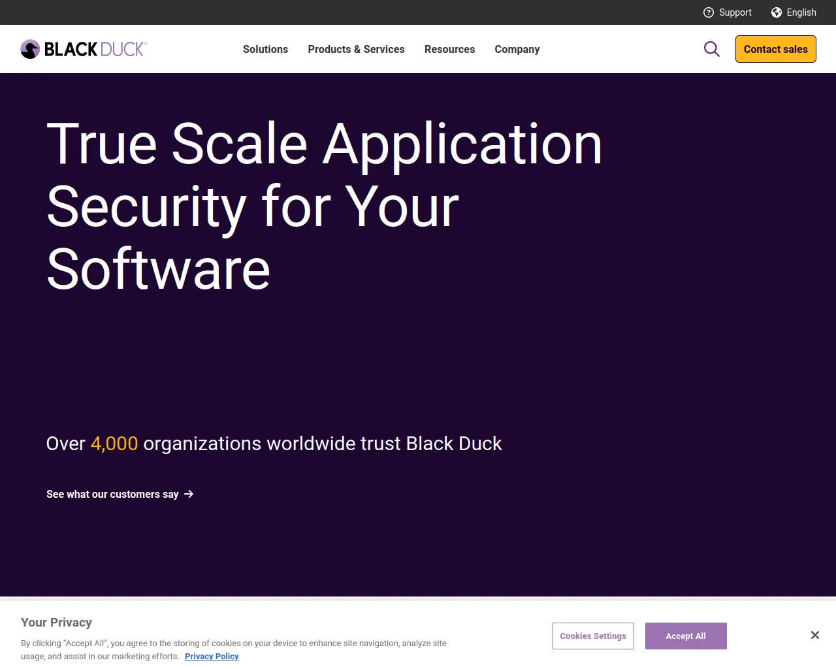Viewport: 836px width, 669px height.
Task: Click the globe language icon
Action: click(x=777, y=12)
